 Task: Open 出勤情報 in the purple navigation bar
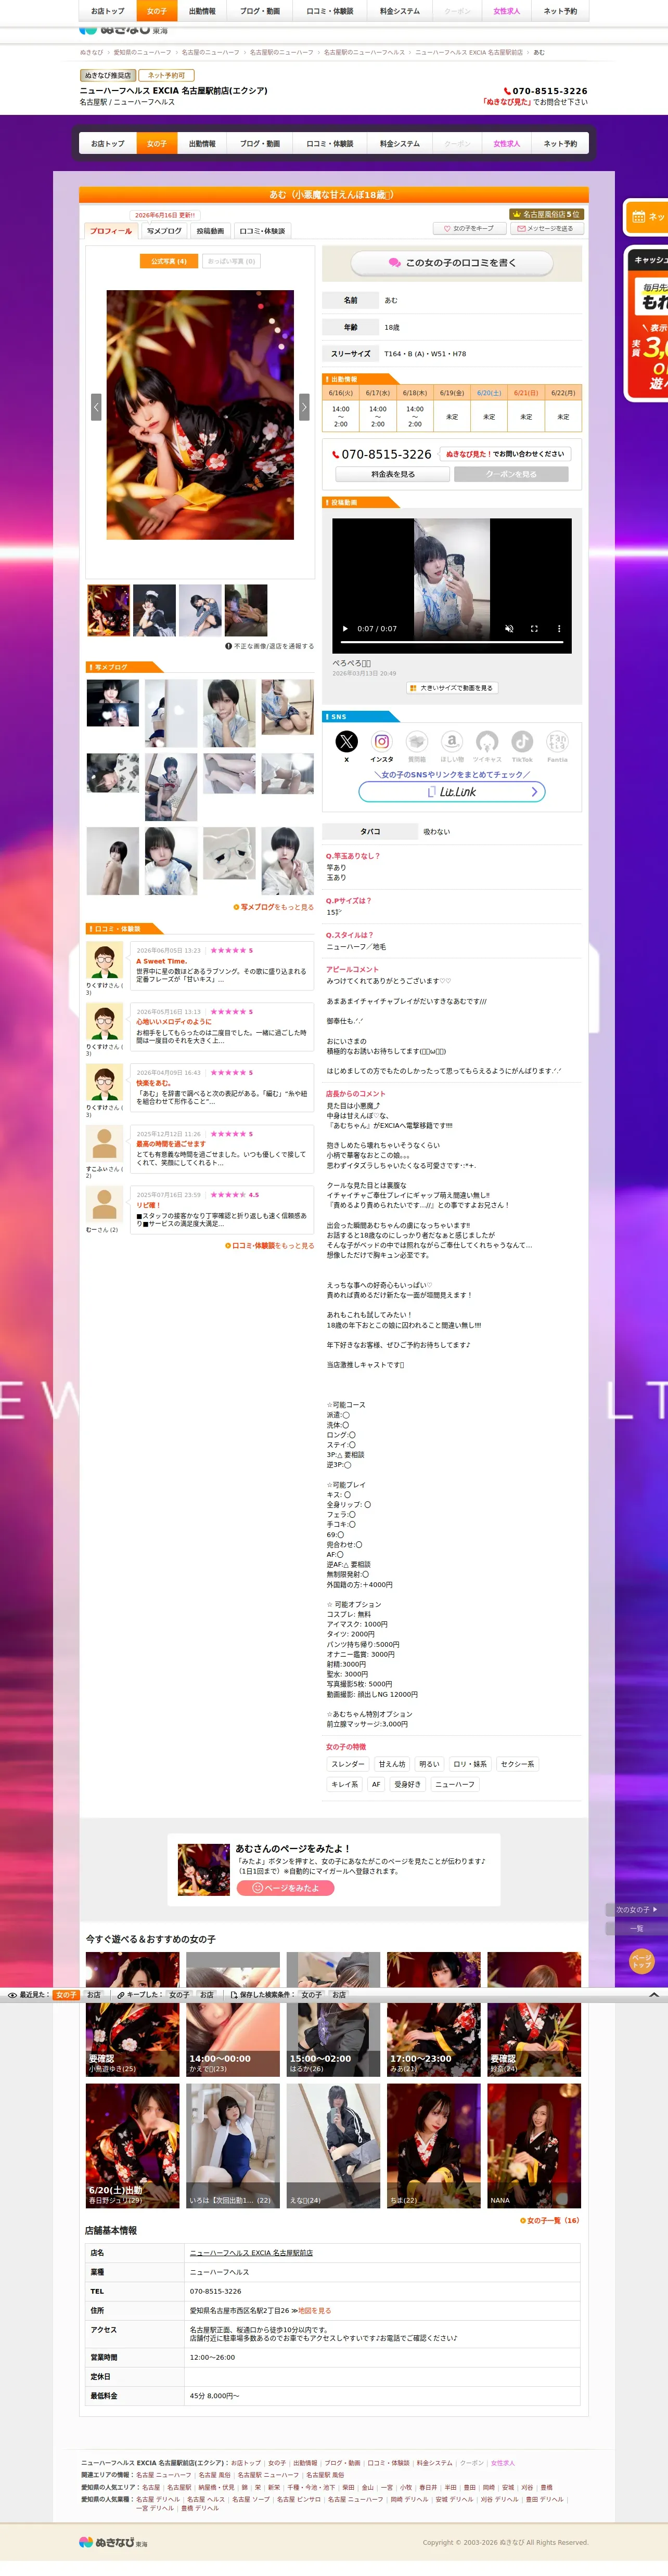tap(202, 144)
